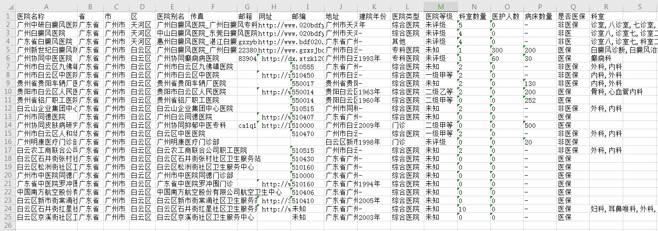Select the 2009年 cell
This screenshot has width=658, height=231.
[374, 125]
